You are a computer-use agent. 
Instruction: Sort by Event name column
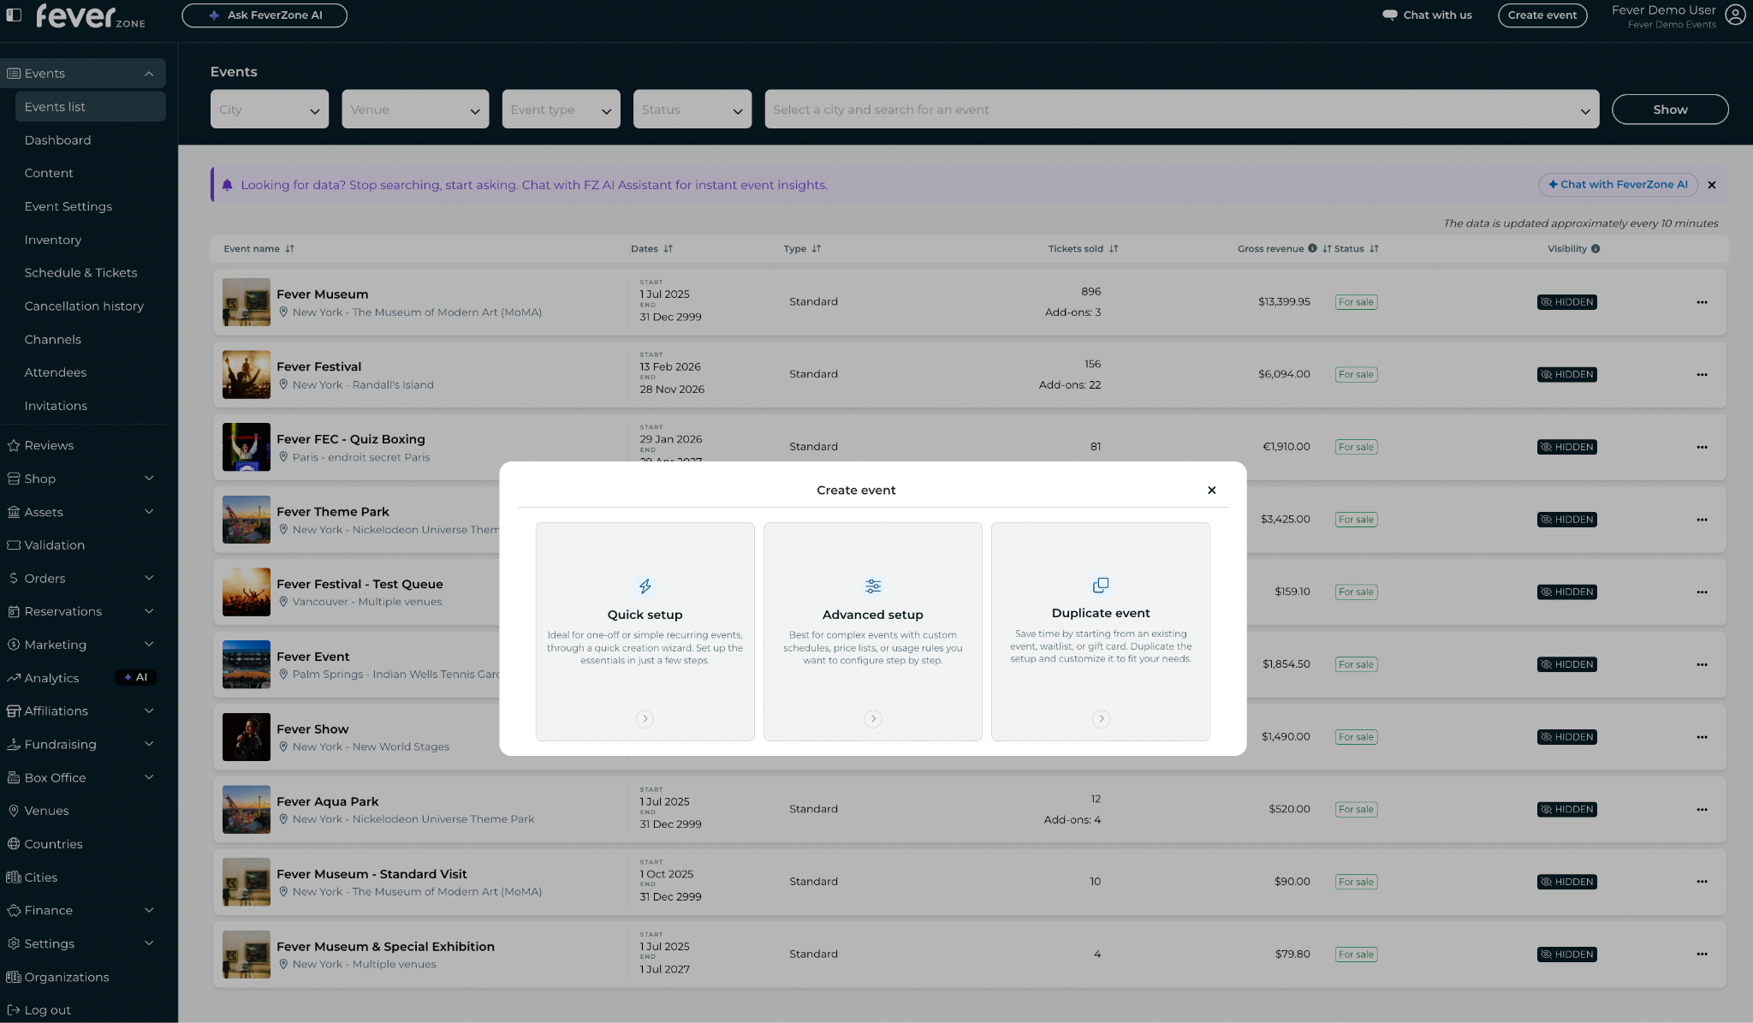[x=290, y=249]
